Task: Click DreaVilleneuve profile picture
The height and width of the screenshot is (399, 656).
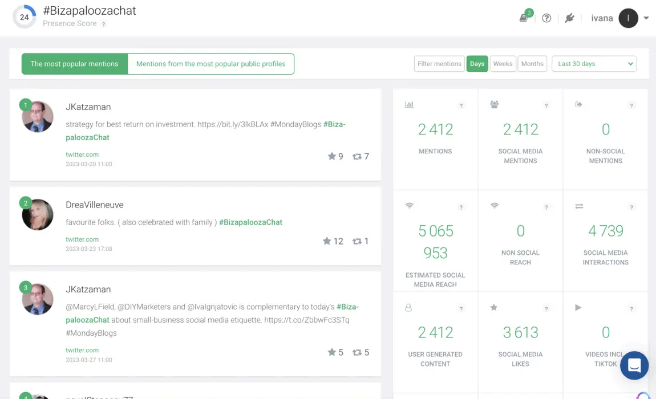Action: 38,214
